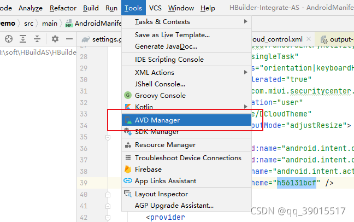Toggle code fold marker on line 42

108,218
